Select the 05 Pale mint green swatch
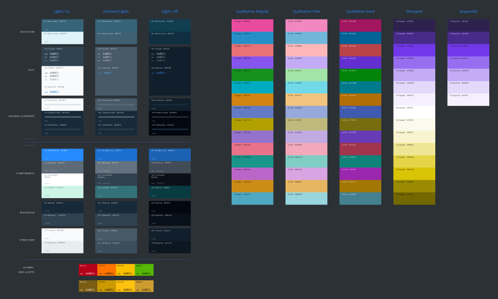This screenshot has height=299, width=498. [x=306, y=75]
